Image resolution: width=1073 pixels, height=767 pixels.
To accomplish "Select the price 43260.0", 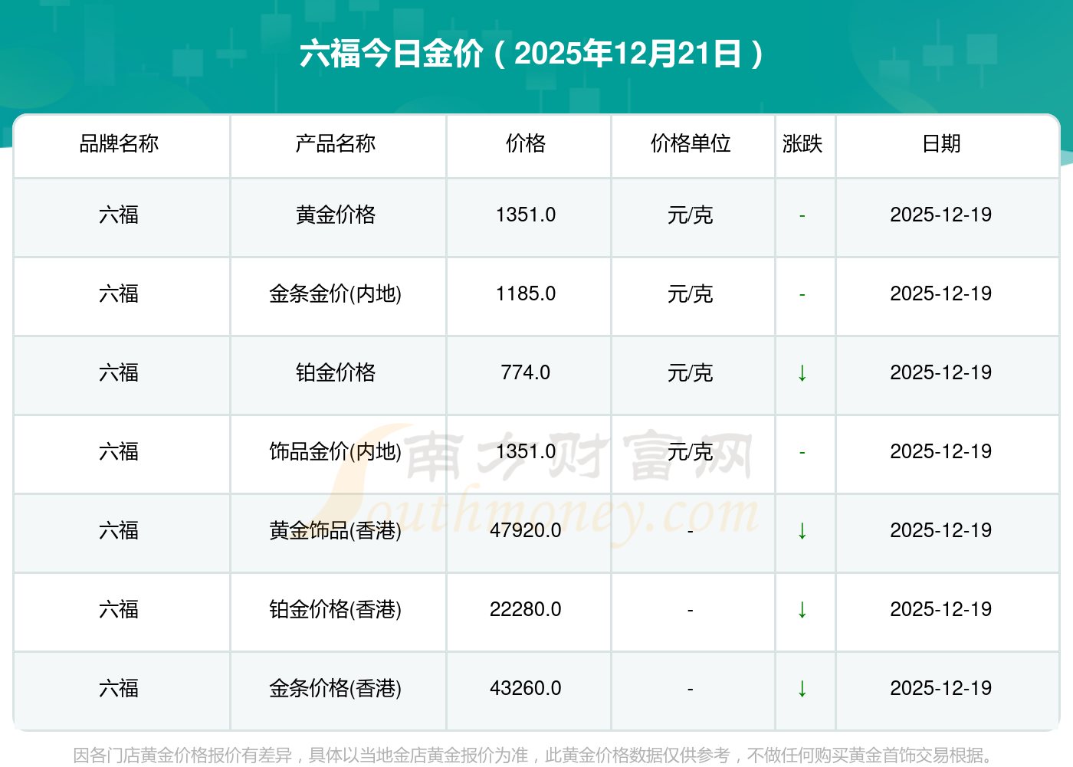I will [526, 689].
